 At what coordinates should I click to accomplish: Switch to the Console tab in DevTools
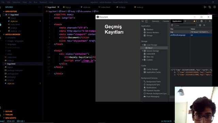(x=166, y=21)
